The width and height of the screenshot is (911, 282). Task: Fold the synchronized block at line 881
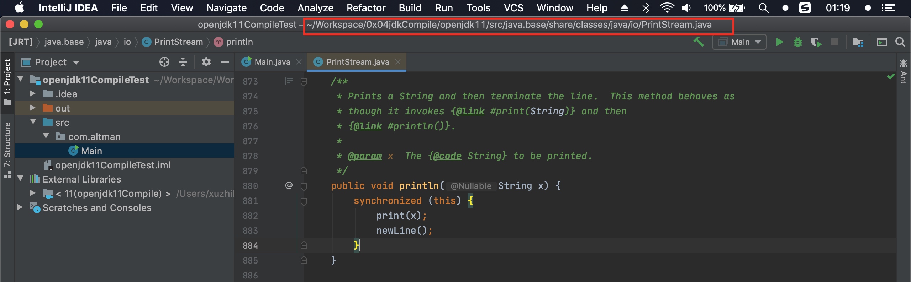coord(304,201)
